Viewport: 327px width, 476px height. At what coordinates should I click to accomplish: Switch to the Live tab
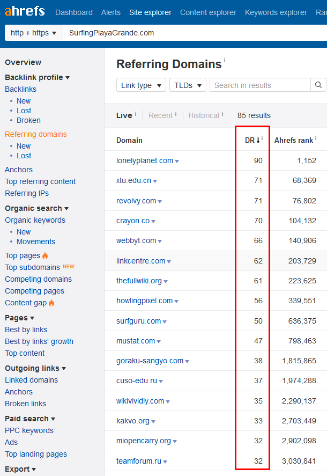(x=124, y=116)
